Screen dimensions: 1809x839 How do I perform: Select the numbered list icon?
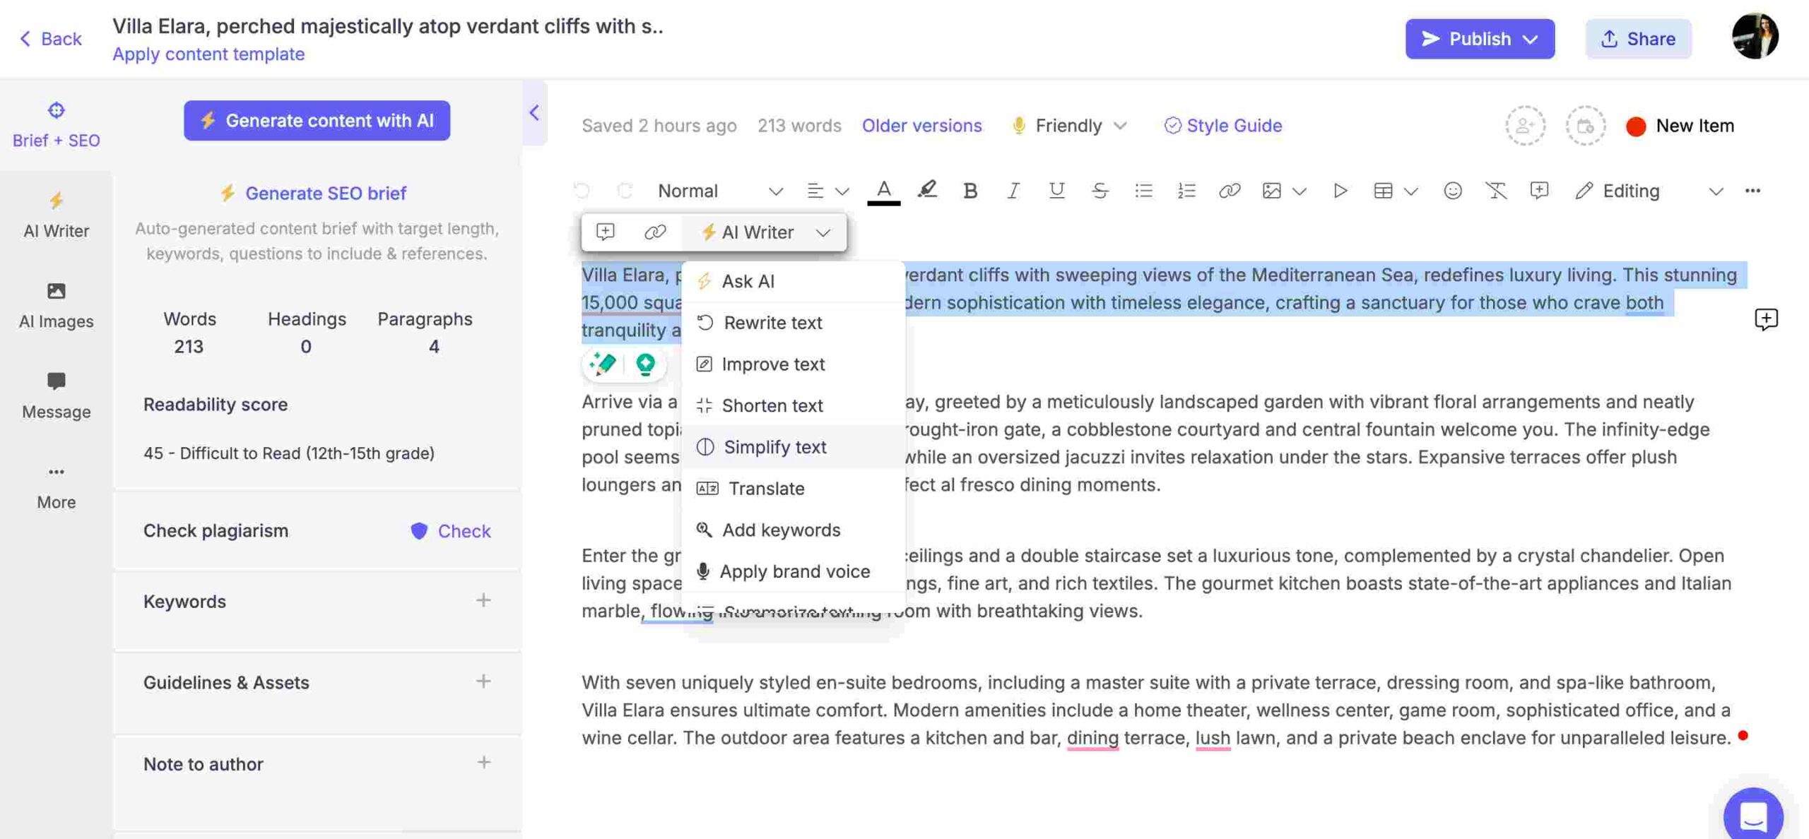coord(1185,189)
